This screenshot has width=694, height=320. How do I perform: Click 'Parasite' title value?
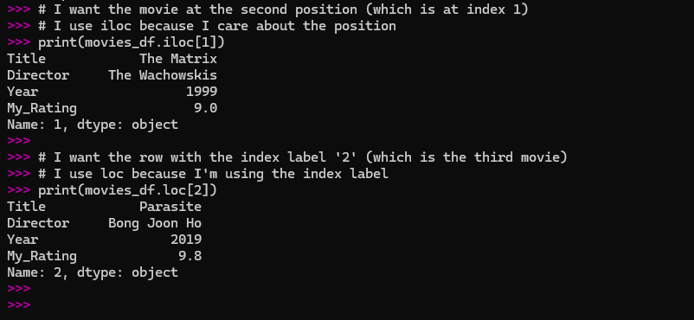(x=170, y=207)
